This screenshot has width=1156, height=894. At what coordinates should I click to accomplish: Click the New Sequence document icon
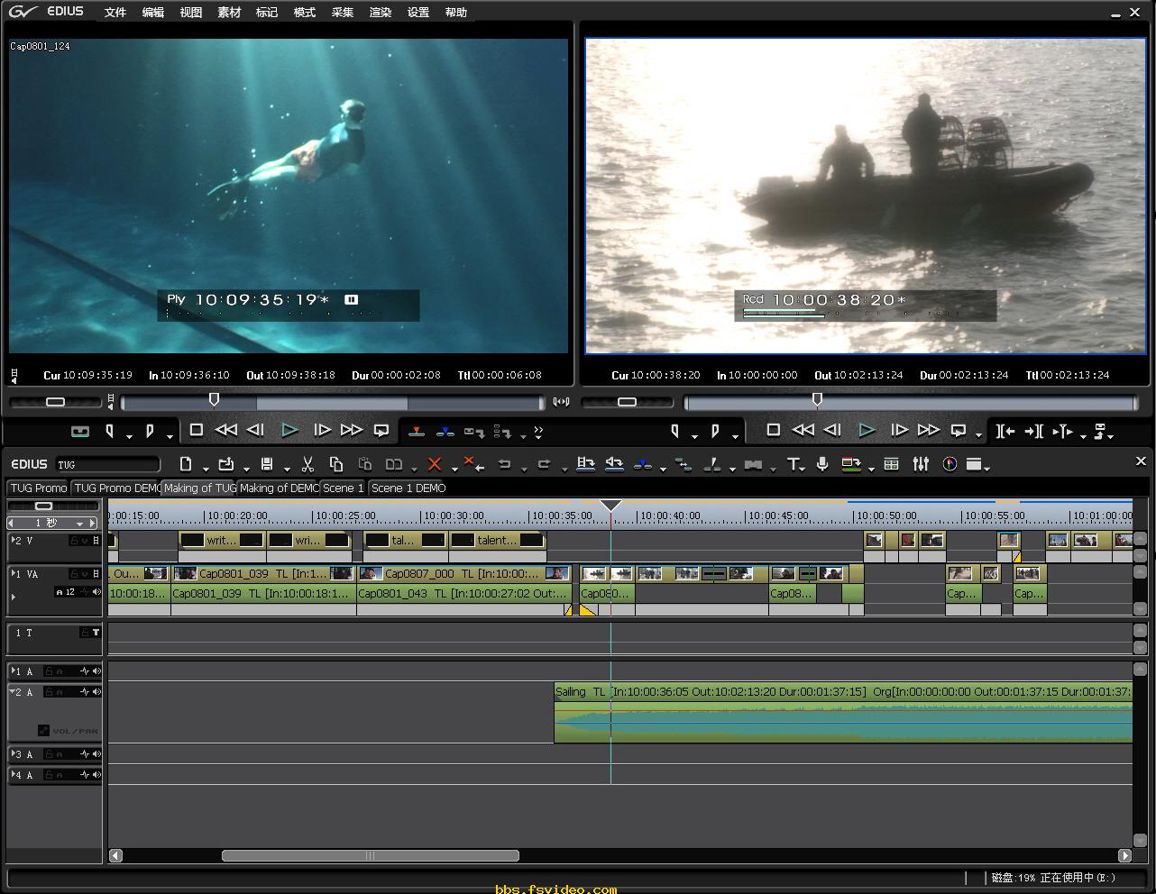(186, 464)
